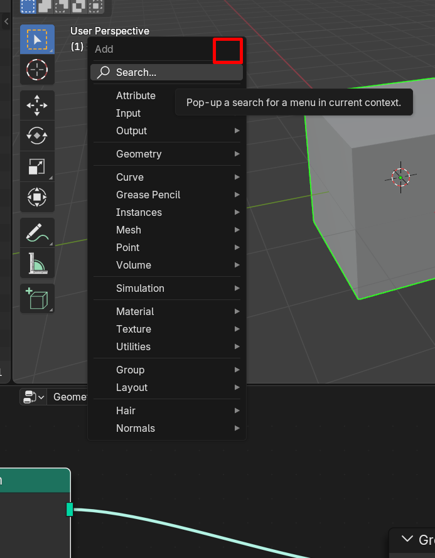Choose the Move tool

coord(38,105)
